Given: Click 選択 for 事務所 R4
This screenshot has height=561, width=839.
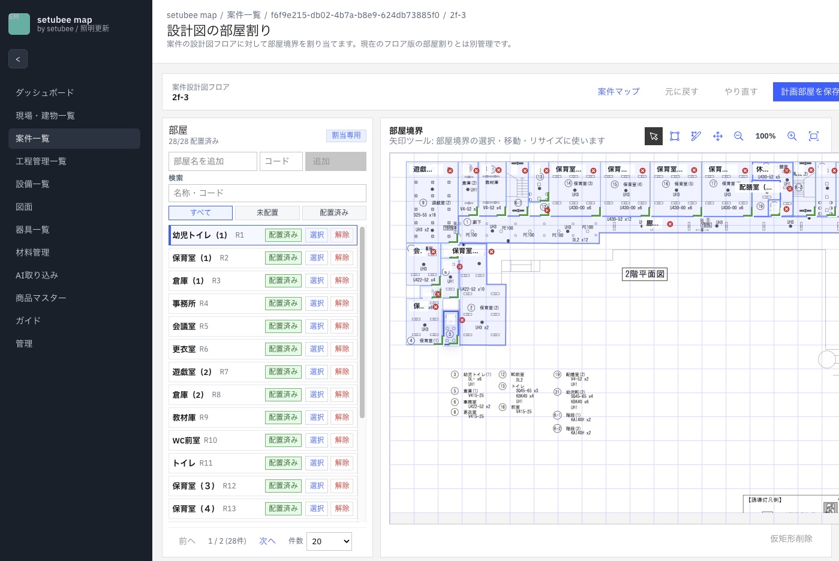Looking at the screenshot, I should click(x=317, y=304).
